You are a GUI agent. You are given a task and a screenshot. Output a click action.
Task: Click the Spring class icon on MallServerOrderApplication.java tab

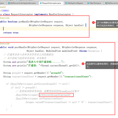pyautogui.click(x=9, y=3)
